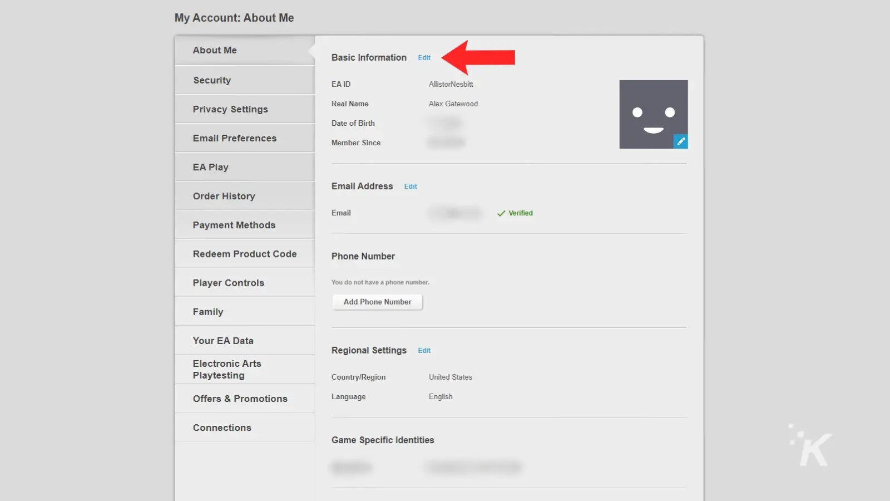Image resolution: width=890 pixels, height=501 pixels.
Task: Click the green Verified checkmark icon
Action: coord(501,213)
